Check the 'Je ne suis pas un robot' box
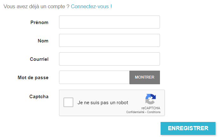219x140 pixels. 69,103
